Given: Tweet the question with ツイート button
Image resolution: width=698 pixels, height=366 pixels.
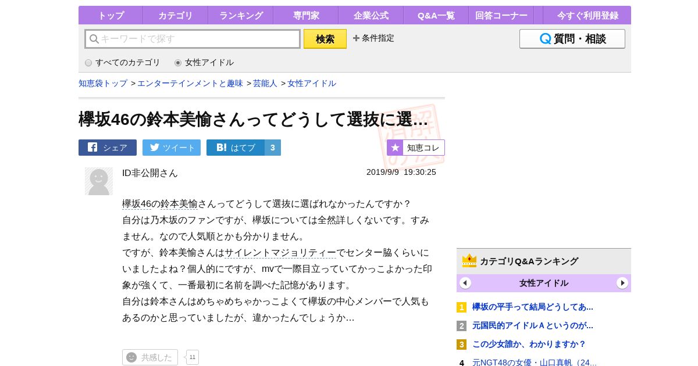Looking at the screenshot, I should pyautogui.click(x=172, y=148).
